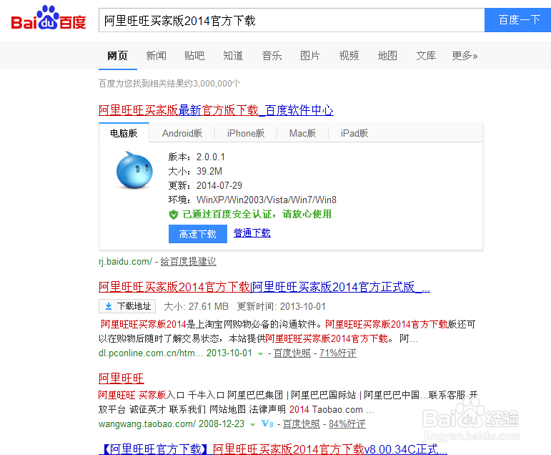Select the 电脑版 software tab
The image size is (551, 455).
[124, 133]
